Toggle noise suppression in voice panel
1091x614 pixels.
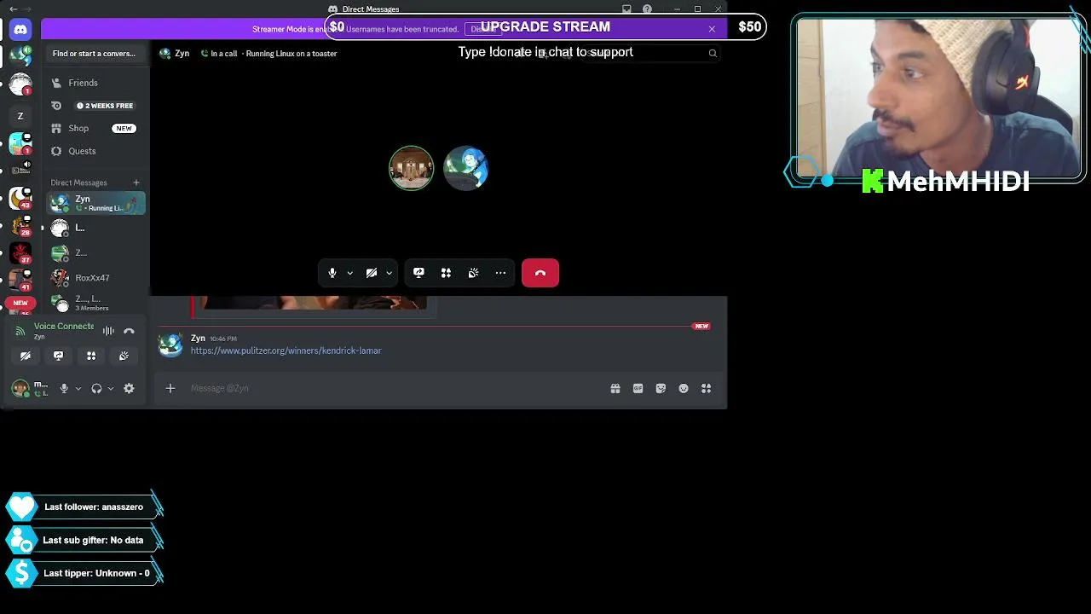tap(108, 331)
